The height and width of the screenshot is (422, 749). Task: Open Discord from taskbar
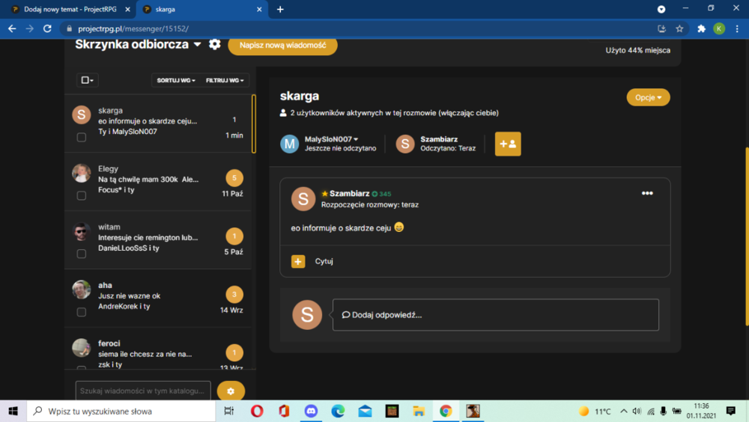(x=311, y=411)
